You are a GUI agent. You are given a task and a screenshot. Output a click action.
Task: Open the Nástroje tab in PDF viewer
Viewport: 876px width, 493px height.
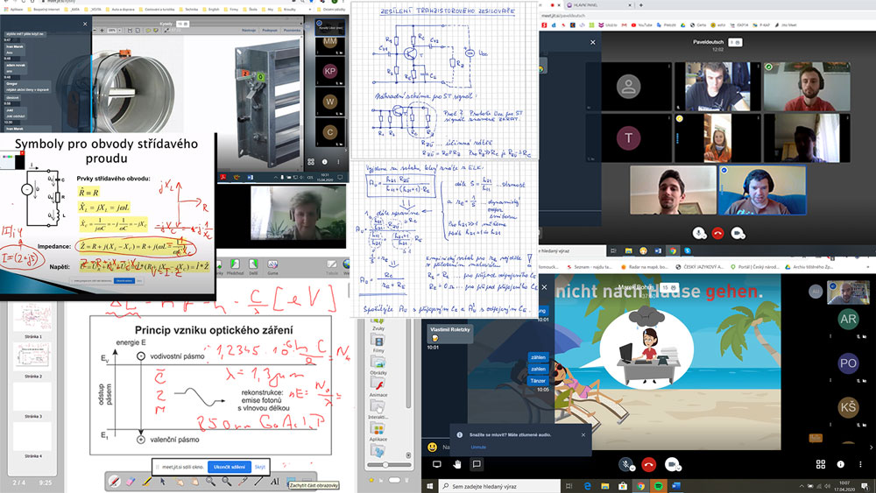tap(249, 30)
